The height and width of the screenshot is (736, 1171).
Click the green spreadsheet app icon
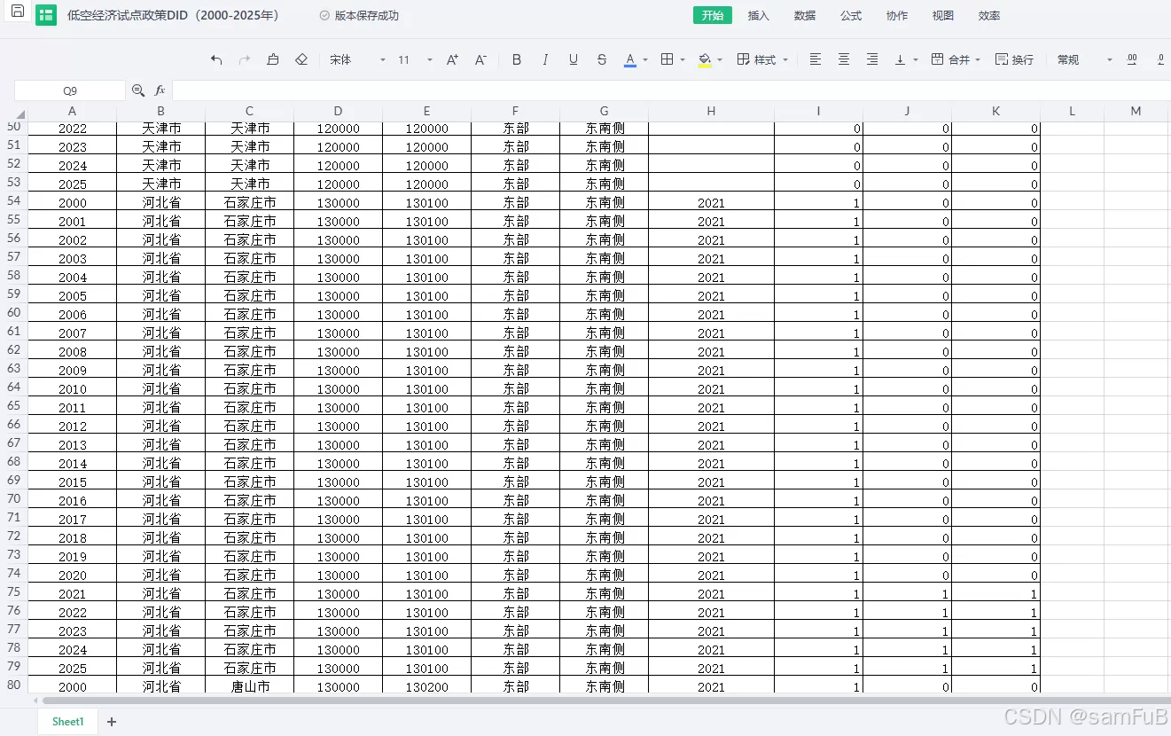tap(46, 15)
